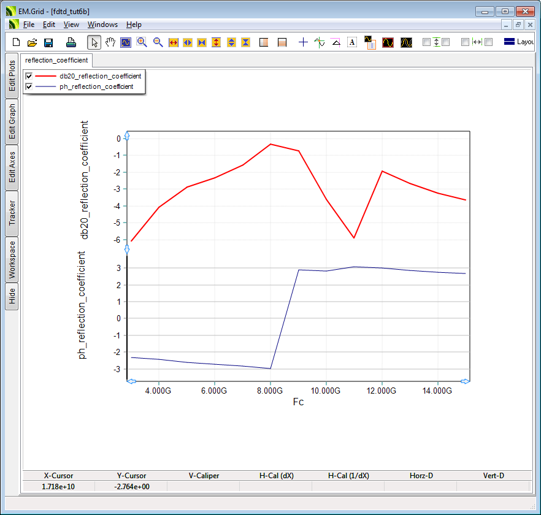This screenshot has height=515, width=541.
Task: Click the New file icon
Action: [x=17, y=42]
